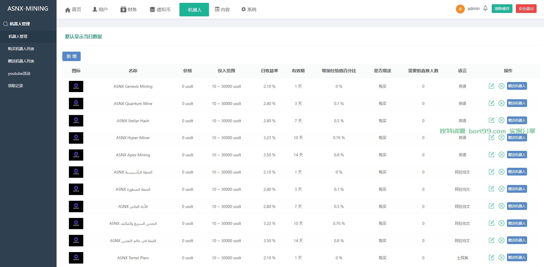The image size is (544, 267).
Task: Gift robot for ASNX Apex Mining
Action: 517,155
